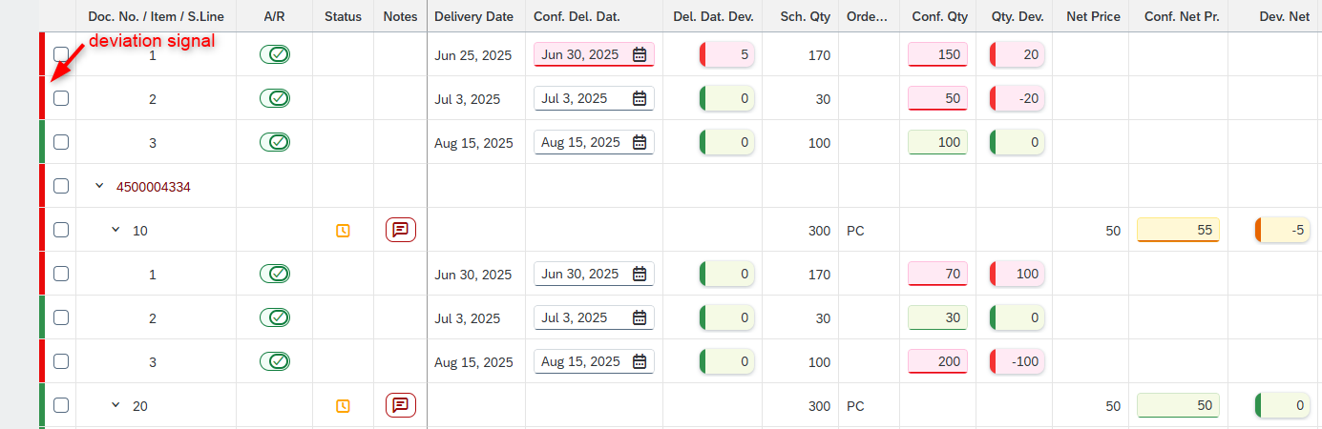Screen dimensions: 1322x429
Task: Open calendar icon in row with Conf. Qty 200
Action: [640, 361]
